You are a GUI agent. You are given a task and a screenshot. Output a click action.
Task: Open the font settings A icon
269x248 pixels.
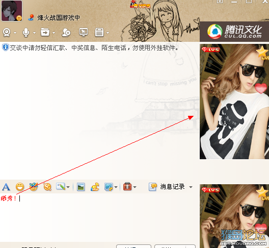tap(6, 187)
